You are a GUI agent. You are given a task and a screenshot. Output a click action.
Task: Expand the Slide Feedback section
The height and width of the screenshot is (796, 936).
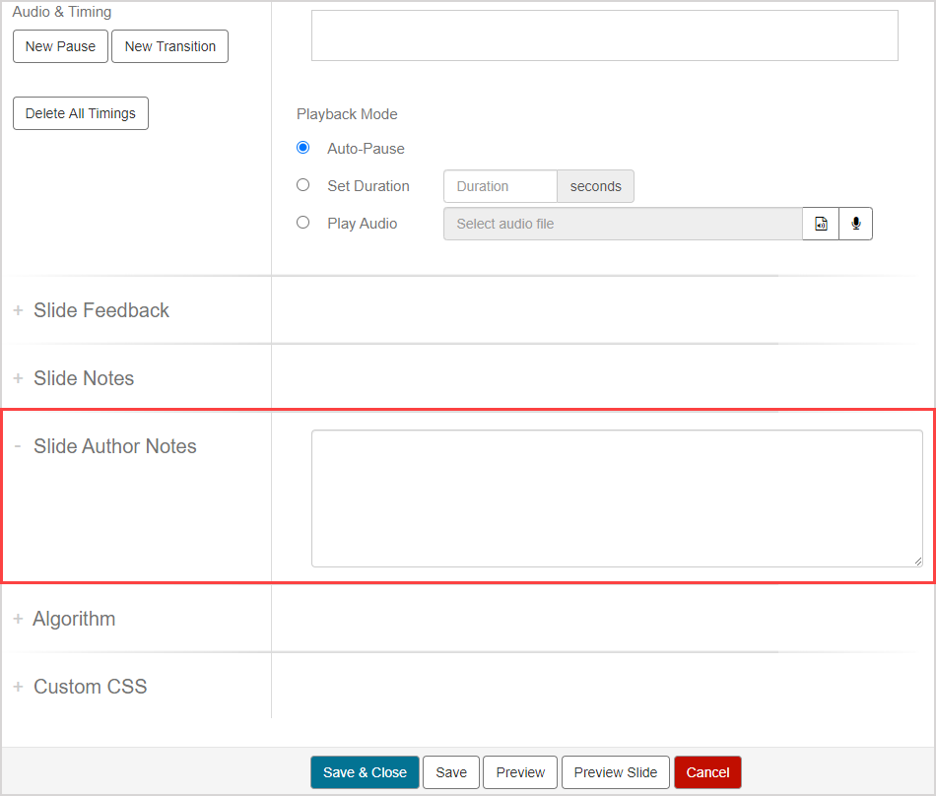pos(100,310)
